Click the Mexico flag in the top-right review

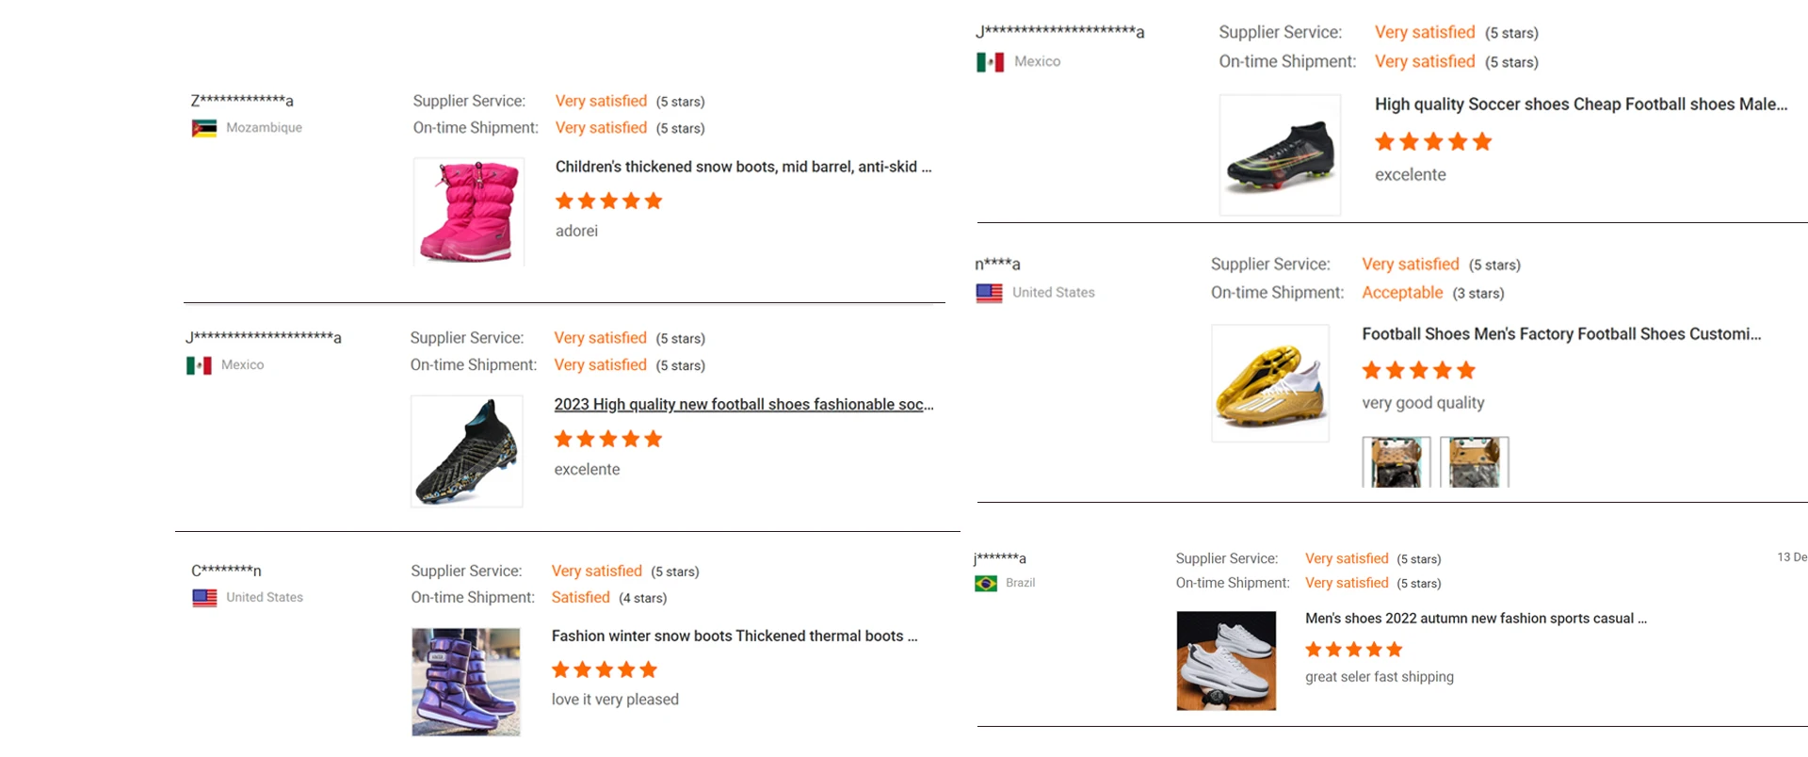coord(990,62)
